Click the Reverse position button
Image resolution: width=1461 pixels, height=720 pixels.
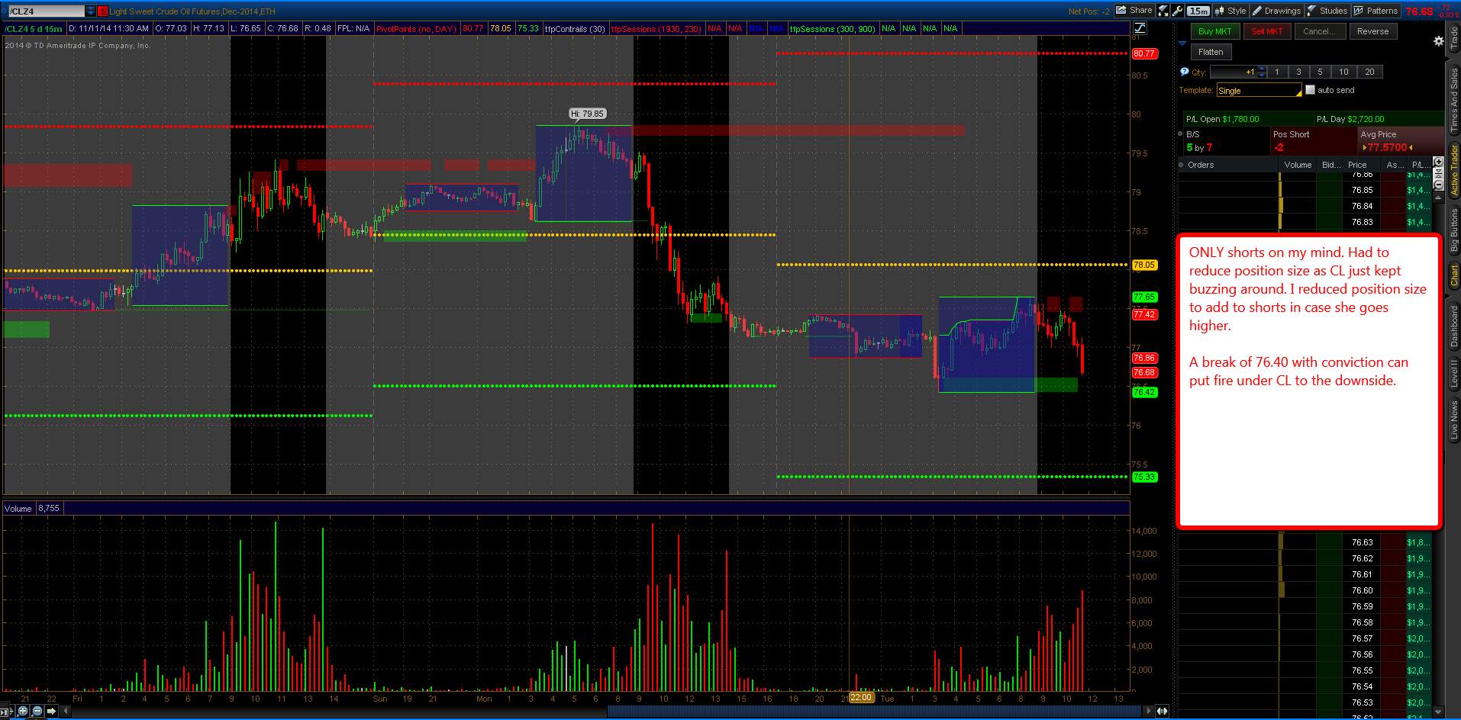pyautogui.click(x=1372, y=31)
